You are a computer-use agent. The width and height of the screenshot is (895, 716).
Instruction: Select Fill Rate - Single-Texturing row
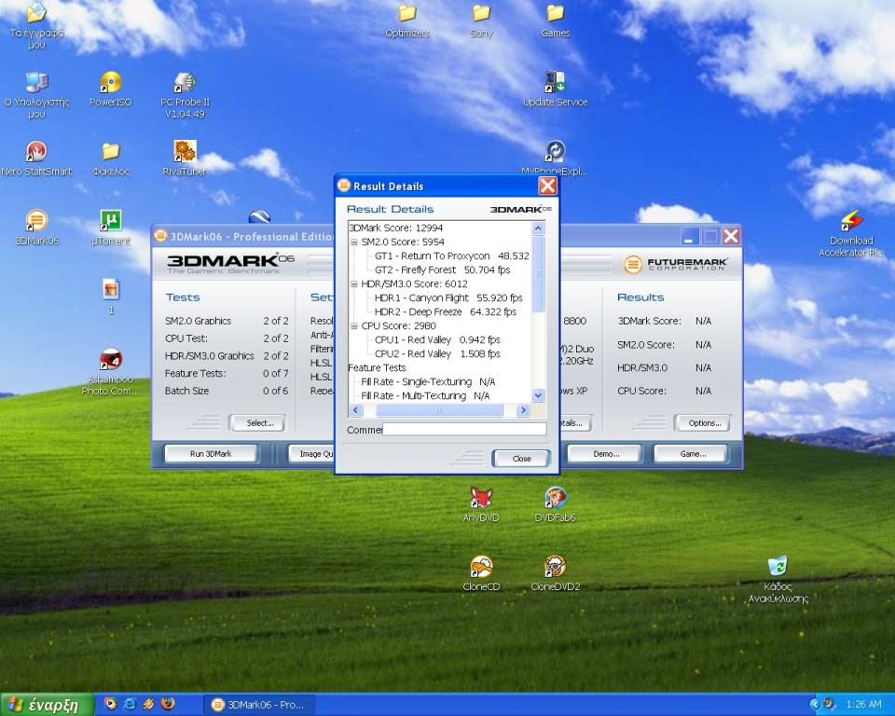428,382
